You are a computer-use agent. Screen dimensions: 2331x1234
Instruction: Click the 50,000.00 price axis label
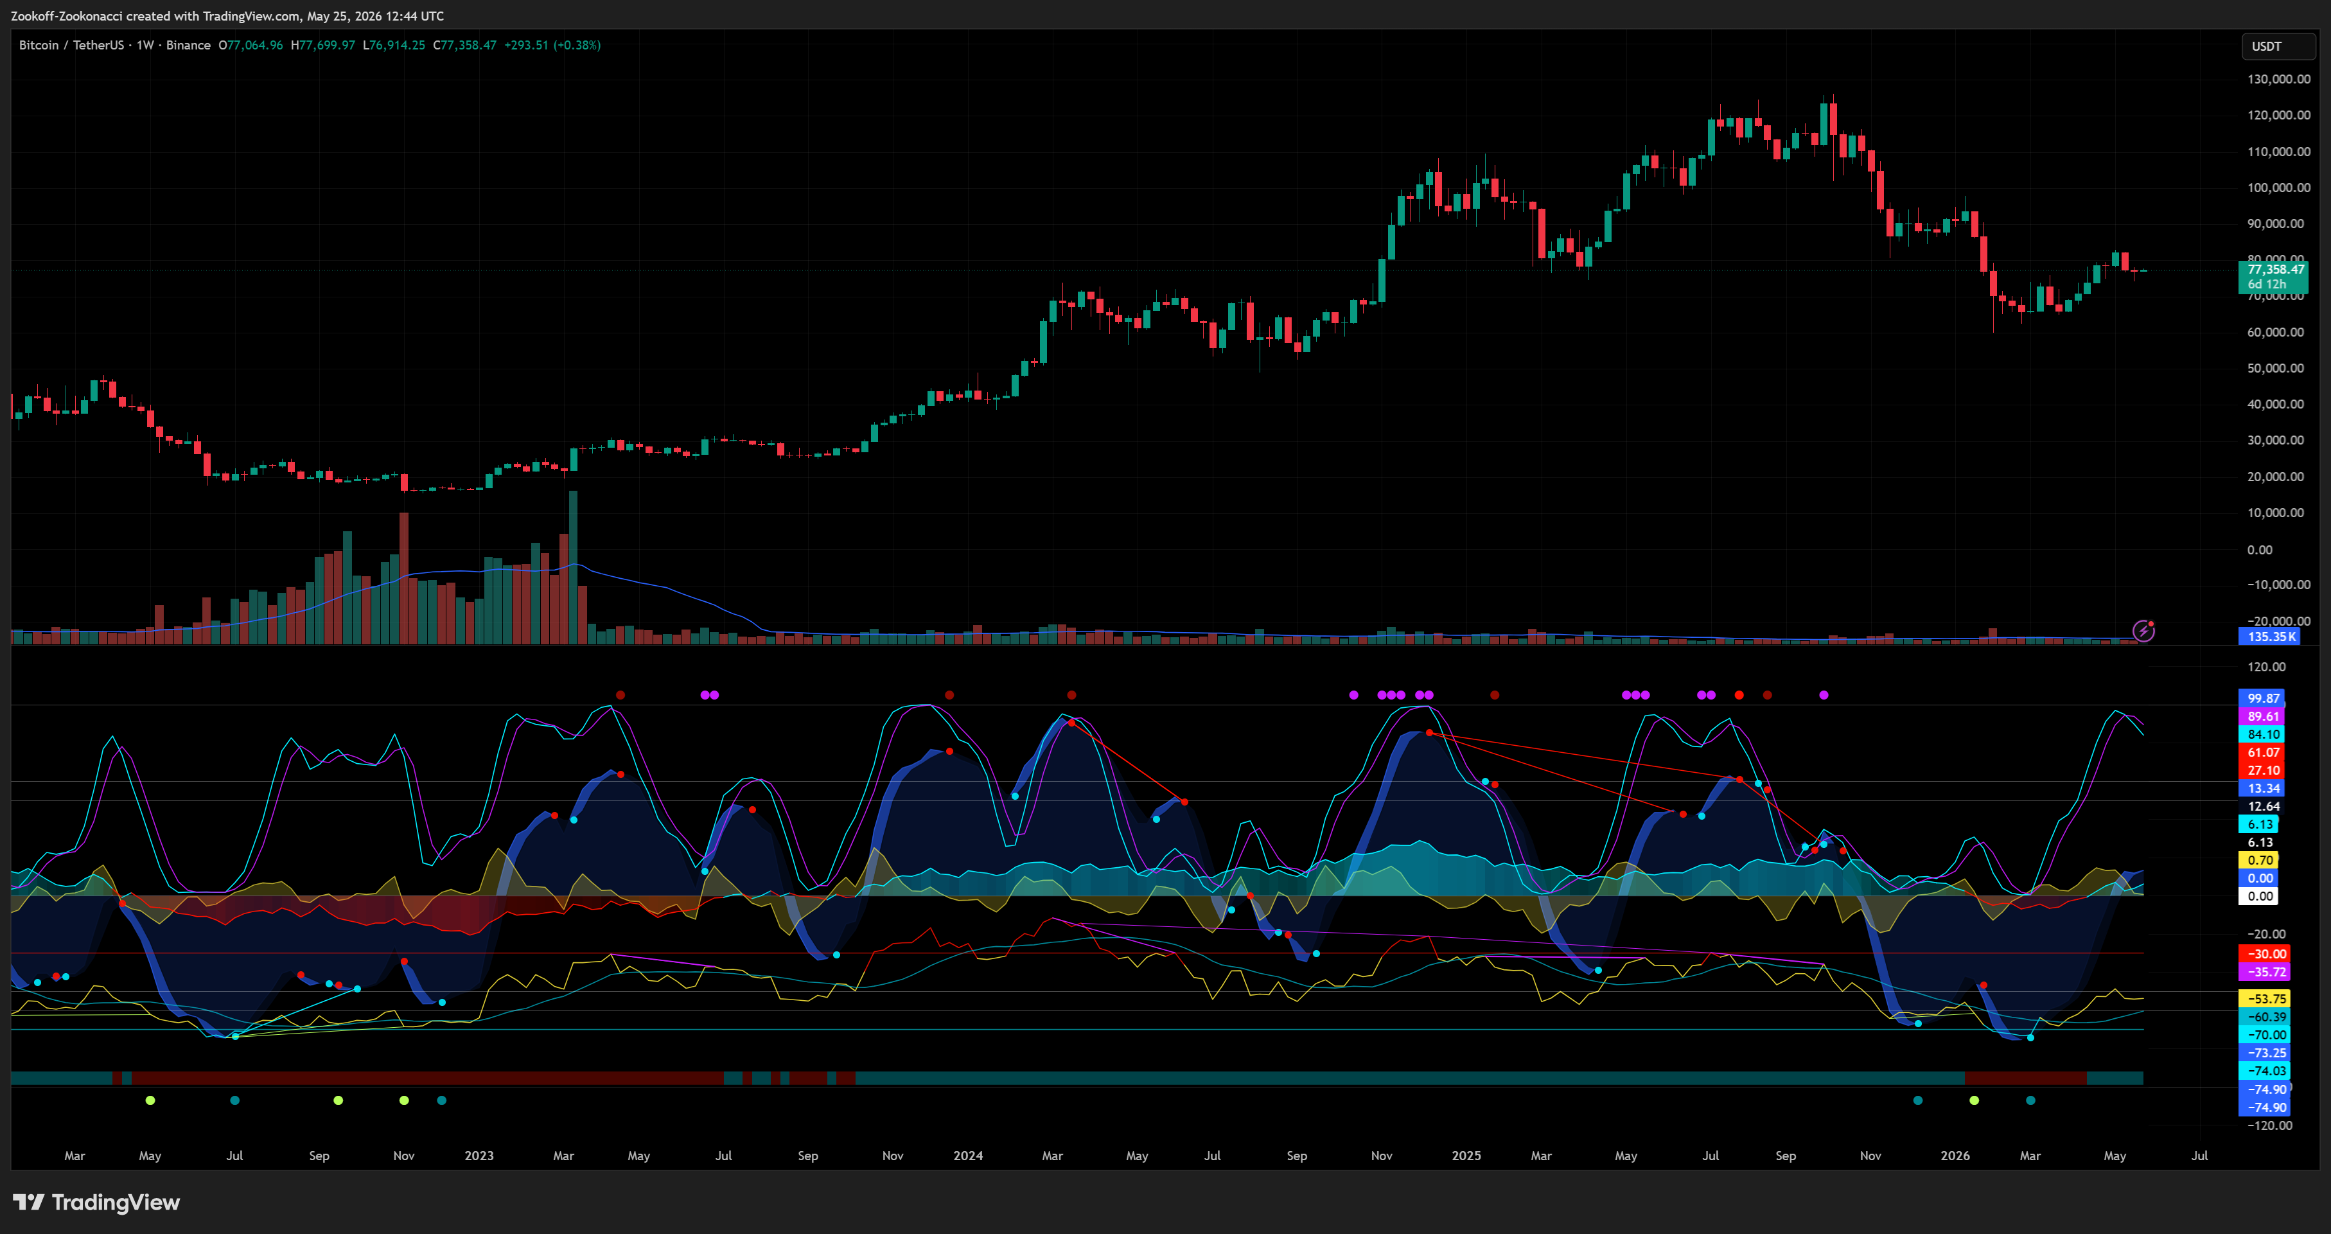2275,368
